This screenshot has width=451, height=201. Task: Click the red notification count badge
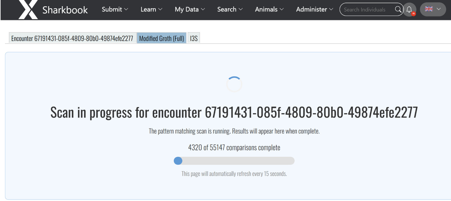413,14
